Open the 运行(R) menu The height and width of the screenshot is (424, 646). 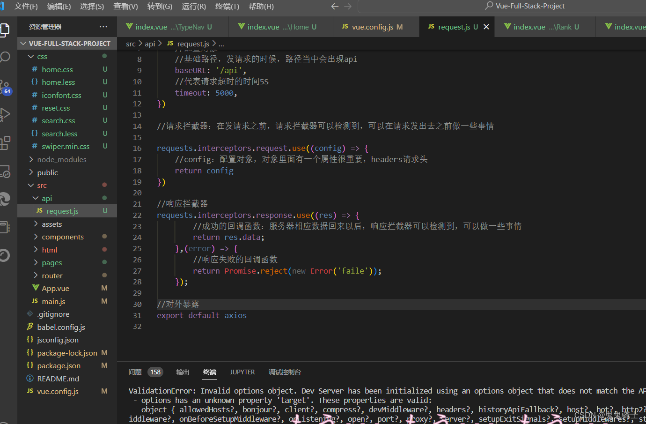pos(193,6)
